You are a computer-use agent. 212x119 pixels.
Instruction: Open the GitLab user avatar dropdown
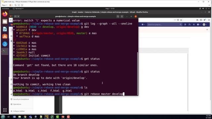(x=205, y=24)
